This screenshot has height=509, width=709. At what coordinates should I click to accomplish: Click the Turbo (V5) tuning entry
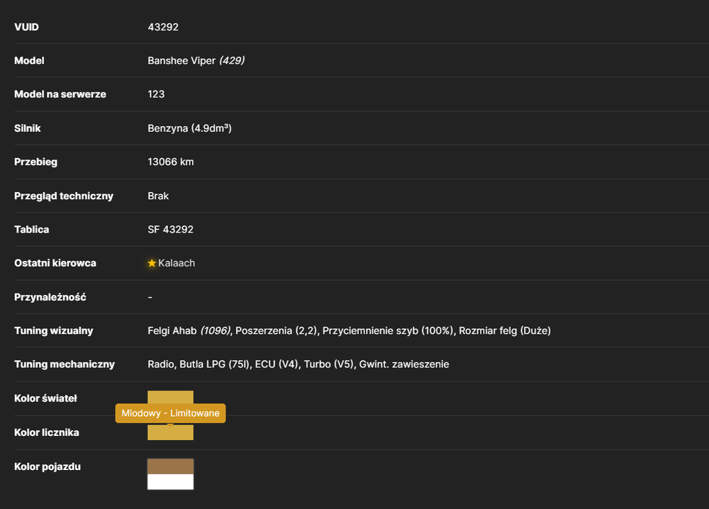[329, 364]
